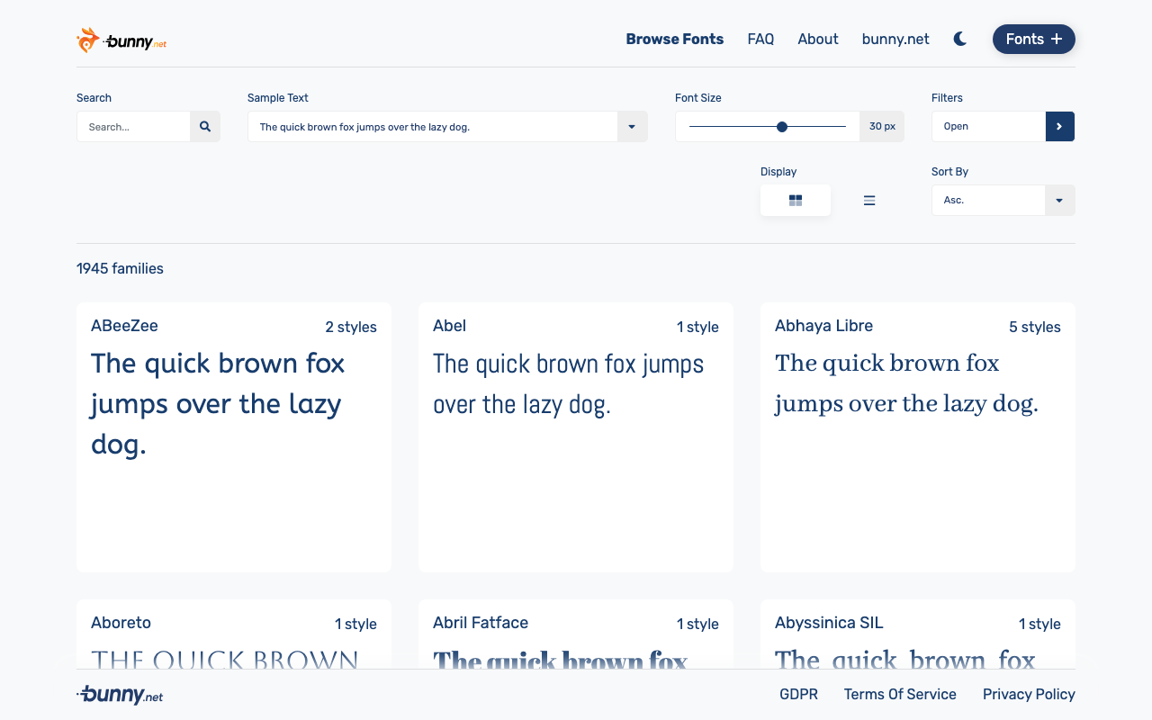Open Privacy Policy footer link
The image size is (1152, 720).
[x=1029, y=694]
